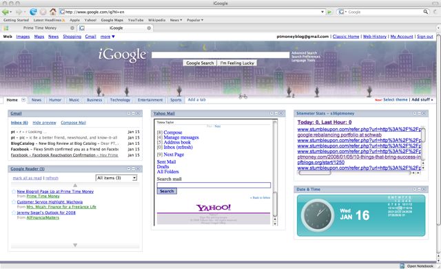Delete the Gmail gadget
441x269 pixels.
pyautogui.click(x=138, y=113)
